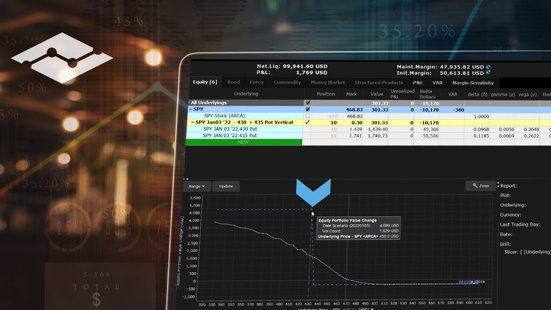Click the 1,740.73 value cell

tap(378, 136)
